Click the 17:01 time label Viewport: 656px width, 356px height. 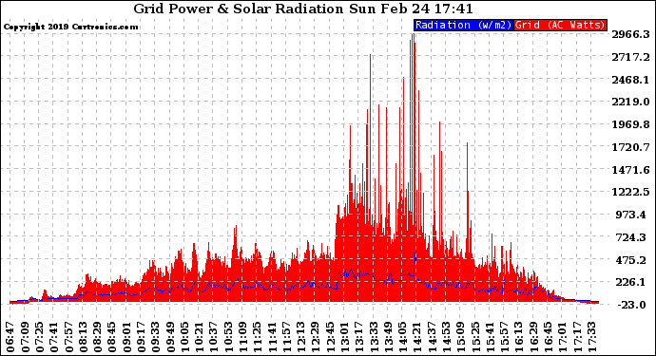coord(562,337)
